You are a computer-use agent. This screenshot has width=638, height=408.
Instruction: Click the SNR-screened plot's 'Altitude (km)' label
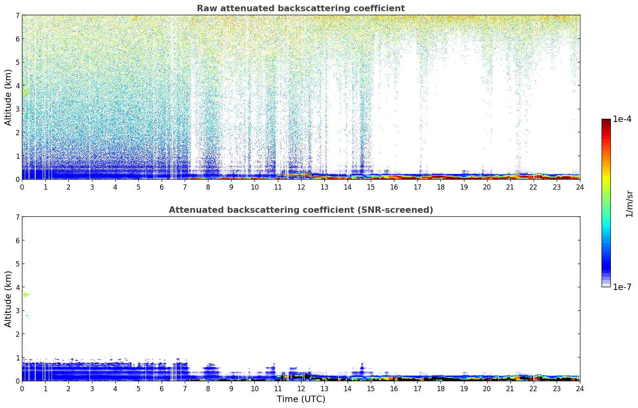(8, 299)
